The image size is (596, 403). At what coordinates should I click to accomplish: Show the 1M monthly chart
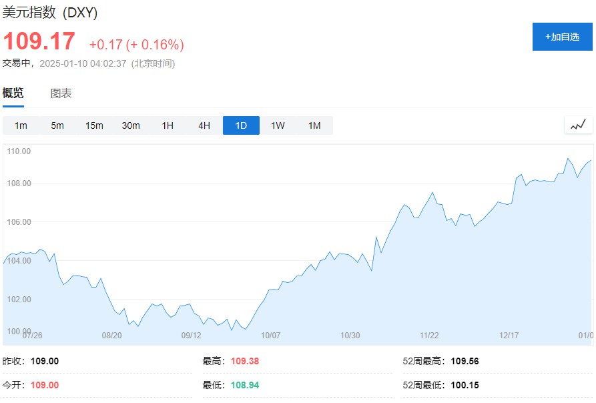(314, 125)
